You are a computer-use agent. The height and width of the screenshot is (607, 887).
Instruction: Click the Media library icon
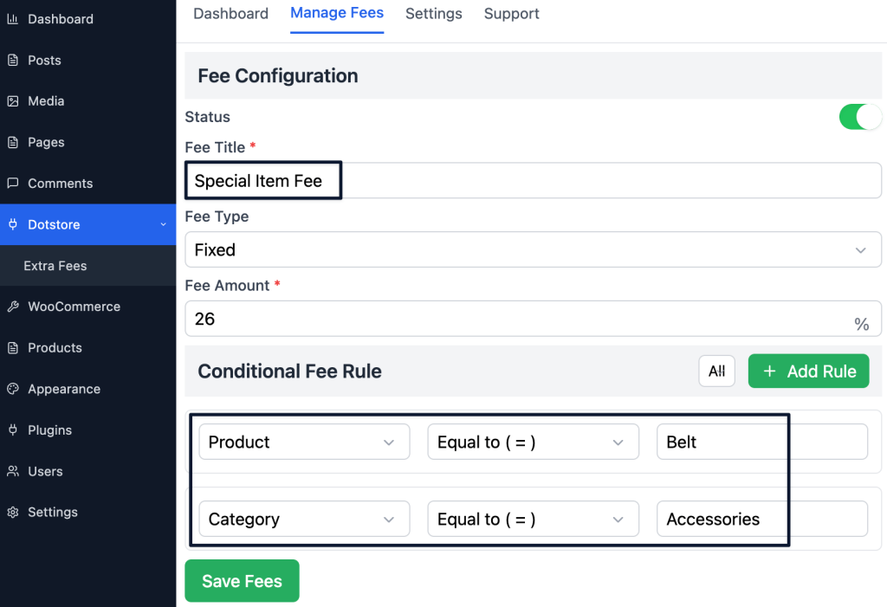point(16,100)
